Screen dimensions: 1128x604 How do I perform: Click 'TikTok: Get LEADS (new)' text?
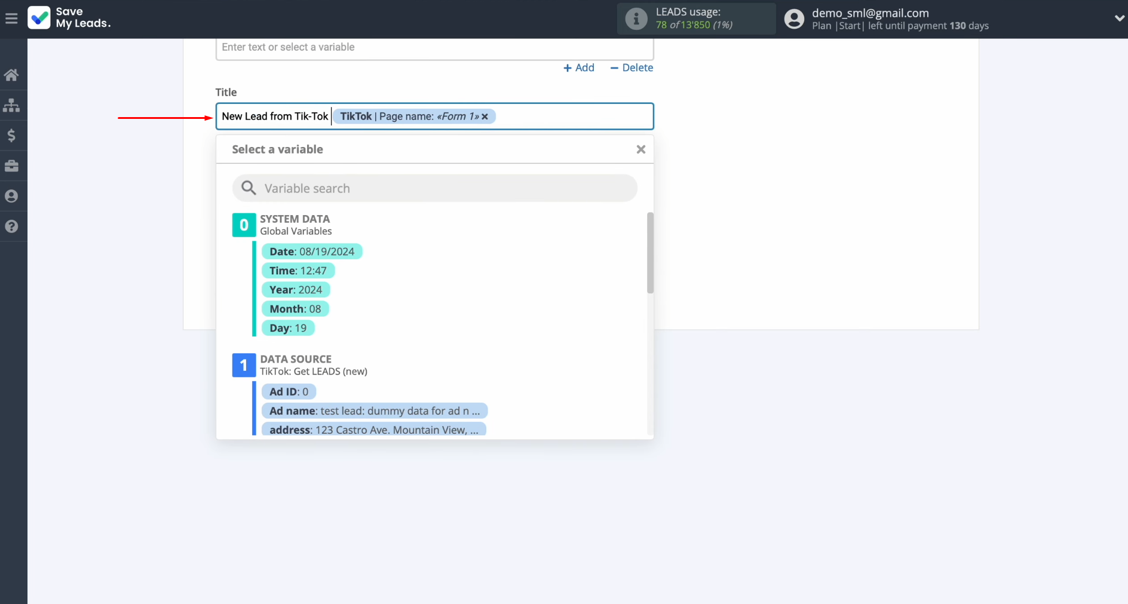click(x=314, y=372)
